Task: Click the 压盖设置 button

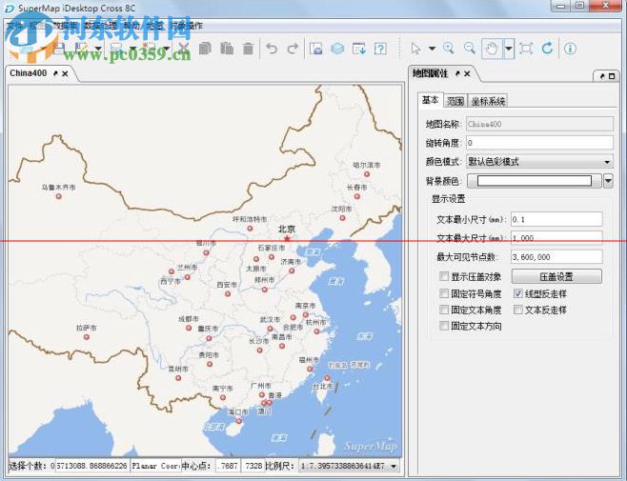Action: (x=556, y=276)
